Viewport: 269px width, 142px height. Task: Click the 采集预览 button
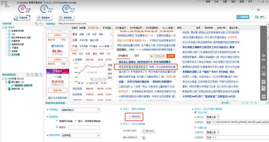click(242, 17)
